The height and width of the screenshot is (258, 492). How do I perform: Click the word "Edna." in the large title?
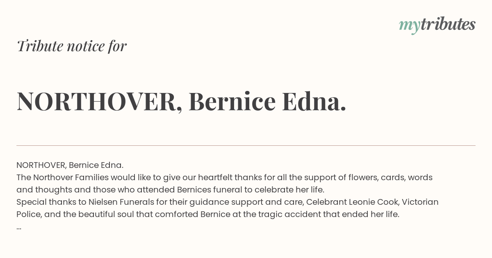pyautogui.click(x=314, y=101)
